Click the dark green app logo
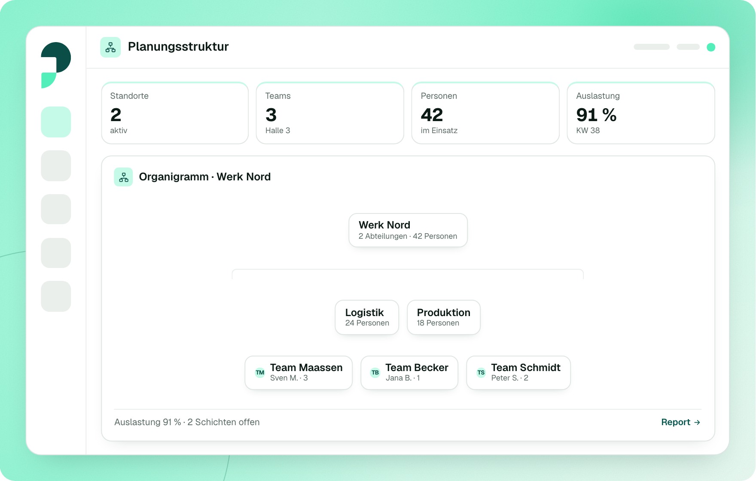 coord(56,65)
